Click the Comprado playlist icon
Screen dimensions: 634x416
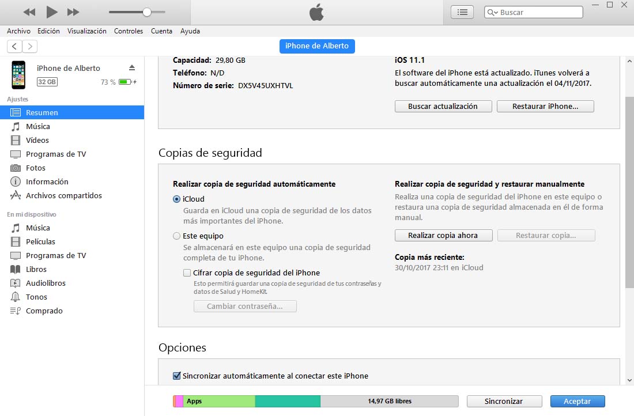(16, 311)
